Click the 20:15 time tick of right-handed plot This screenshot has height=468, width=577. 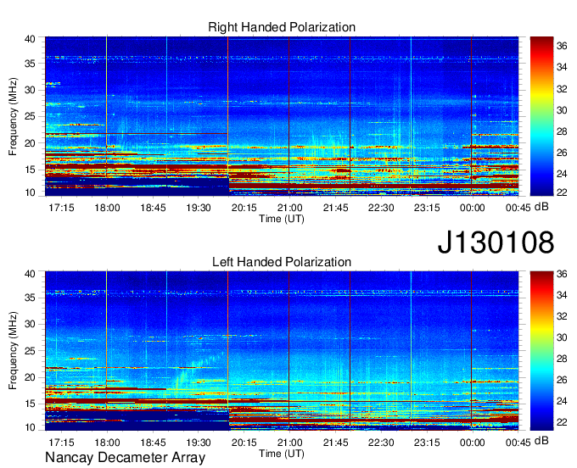244,208
